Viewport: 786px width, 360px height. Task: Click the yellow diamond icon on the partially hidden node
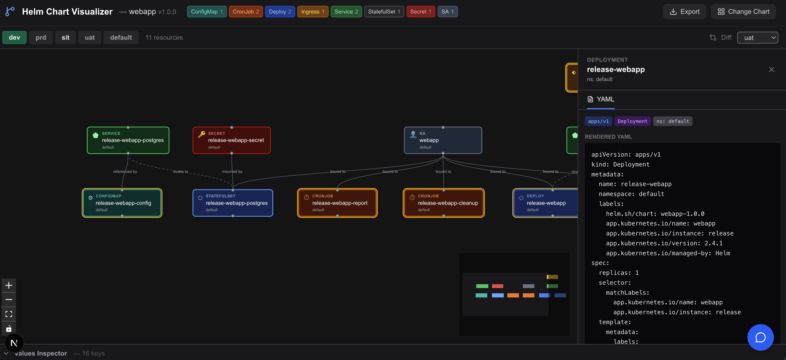(x=574, y=72)
